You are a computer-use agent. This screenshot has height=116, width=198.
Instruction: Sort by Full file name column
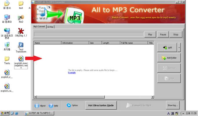[134, 43]
